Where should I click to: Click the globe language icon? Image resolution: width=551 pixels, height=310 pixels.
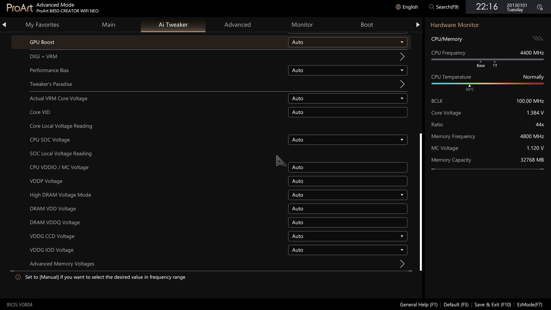(398, 7)
